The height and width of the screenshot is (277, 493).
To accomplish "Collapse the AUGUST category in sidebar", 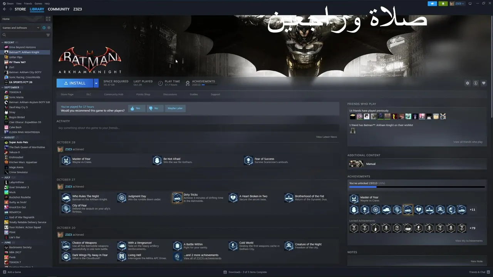I will 3,137.
